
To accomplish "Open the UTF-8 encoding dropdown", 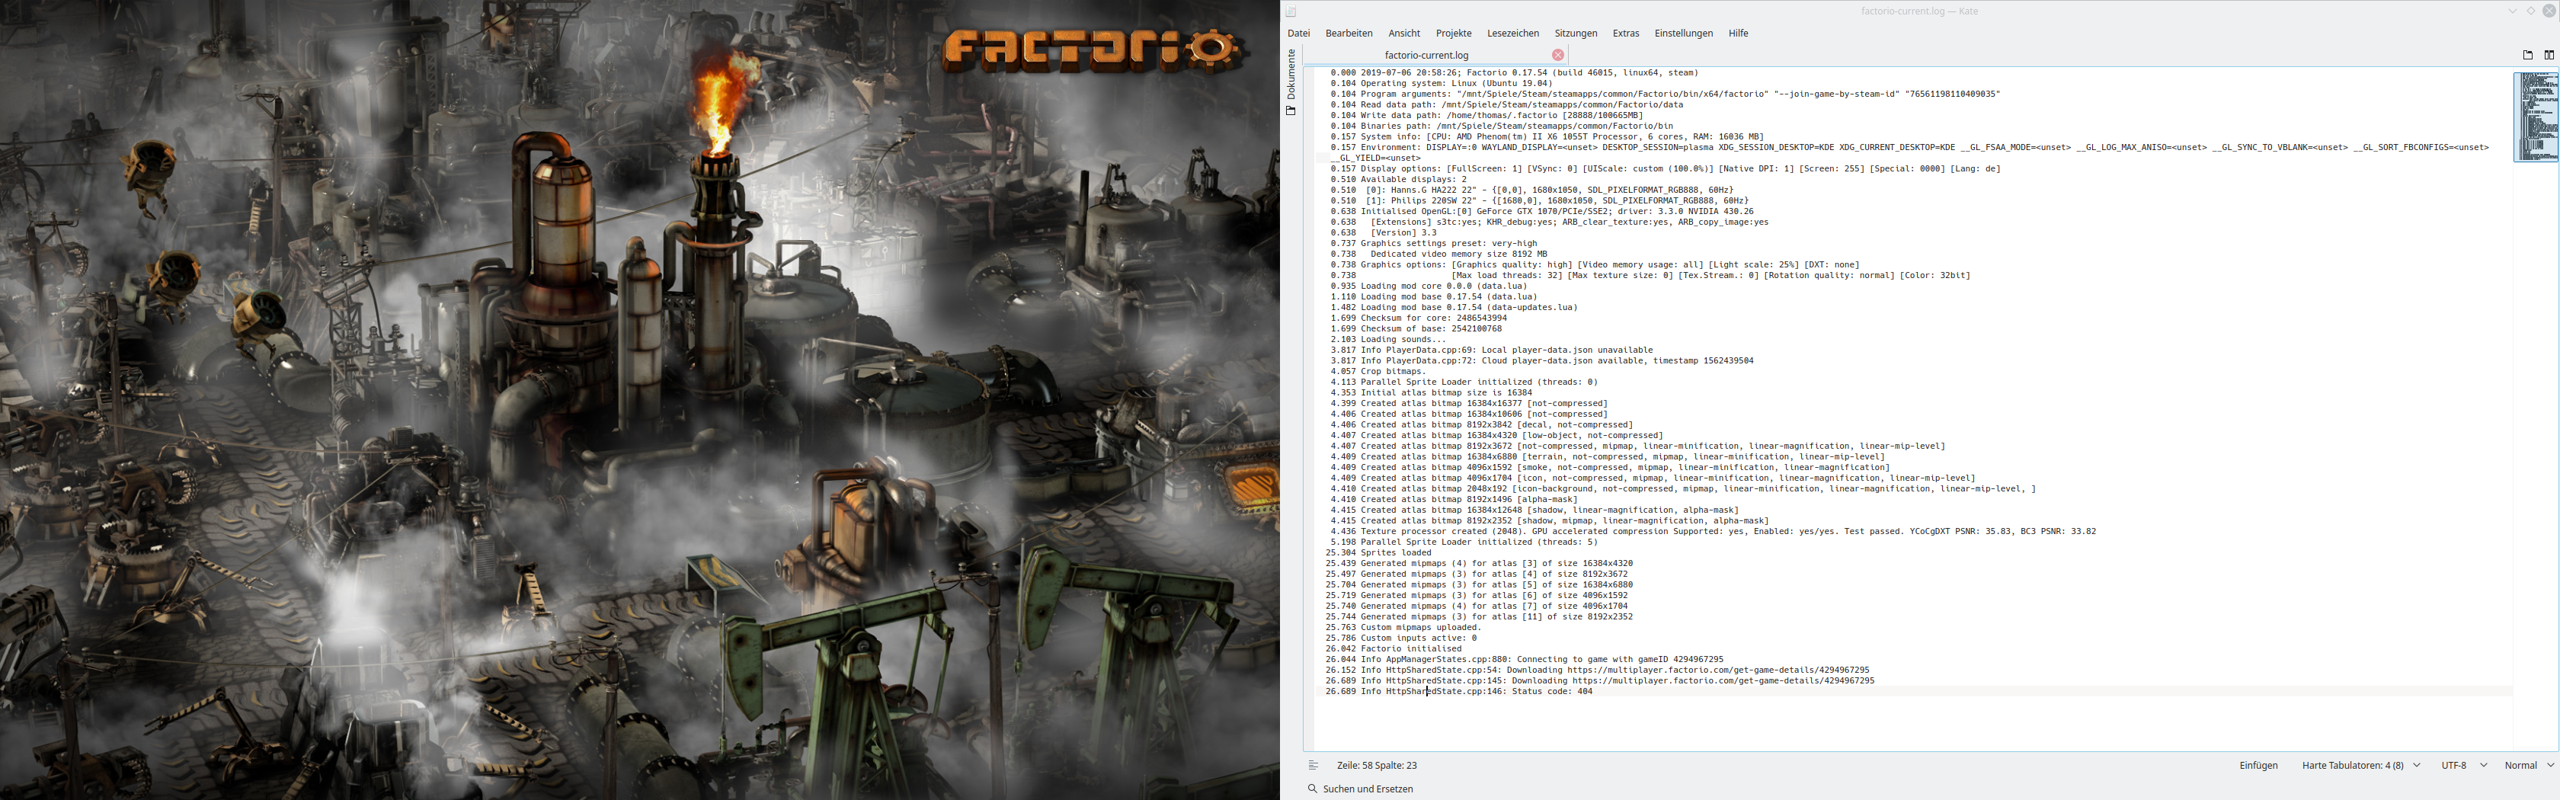I will coord(2463,765).
